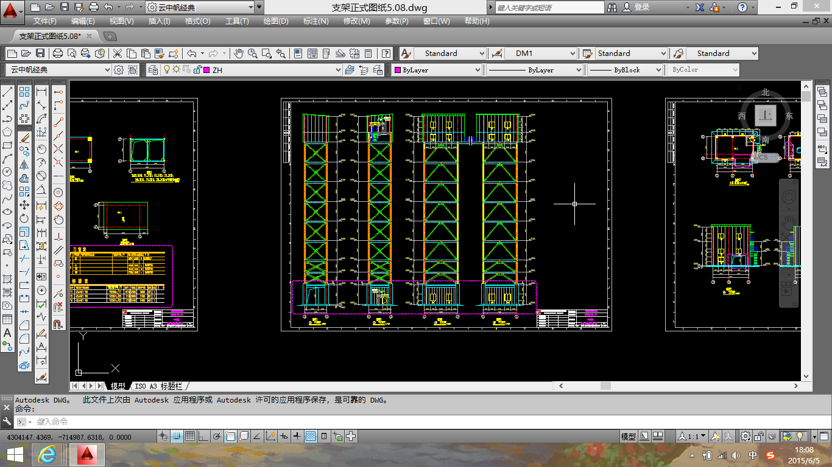Click the Save icon in quick access bar
This screenshot has height=467, width=832.
(64, 7)
